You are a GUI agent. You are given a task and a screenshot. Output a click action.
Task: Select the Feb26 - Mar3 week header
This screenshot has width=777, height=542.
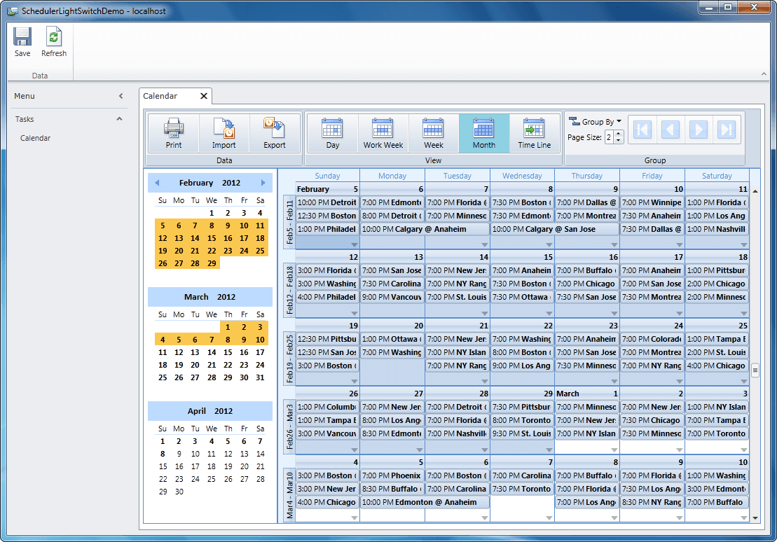click(x=289, y=427)
